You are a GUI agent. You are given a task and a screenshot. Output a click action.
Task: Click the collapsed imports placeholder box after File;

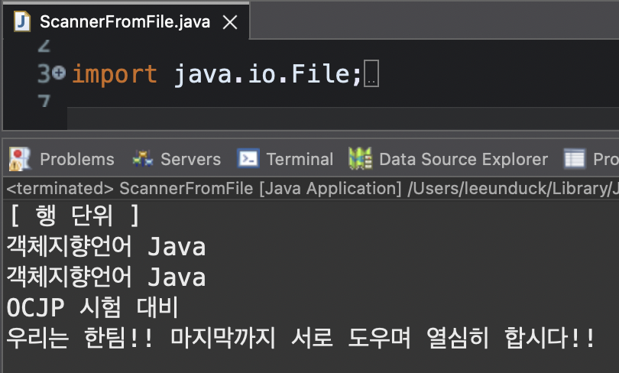[x=371, y=73]
